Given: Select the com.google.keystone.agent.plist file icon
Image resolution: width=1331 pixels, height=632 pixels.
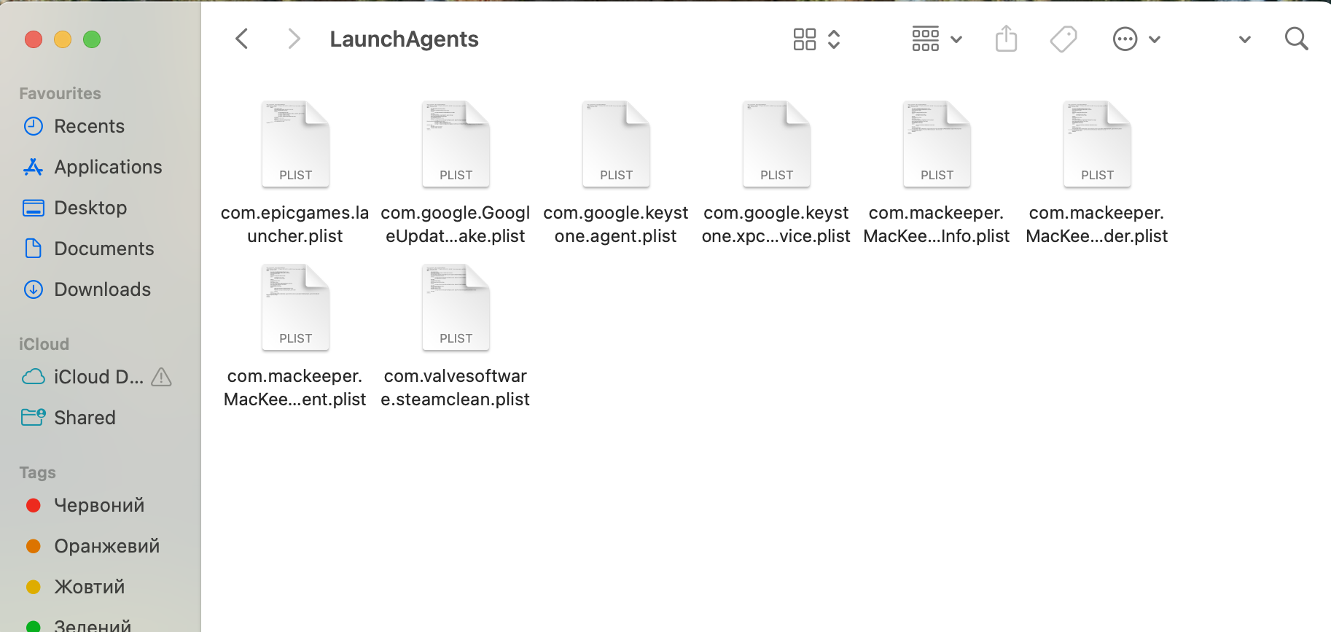Looking at the screenshot, I should tap(616, 144).
